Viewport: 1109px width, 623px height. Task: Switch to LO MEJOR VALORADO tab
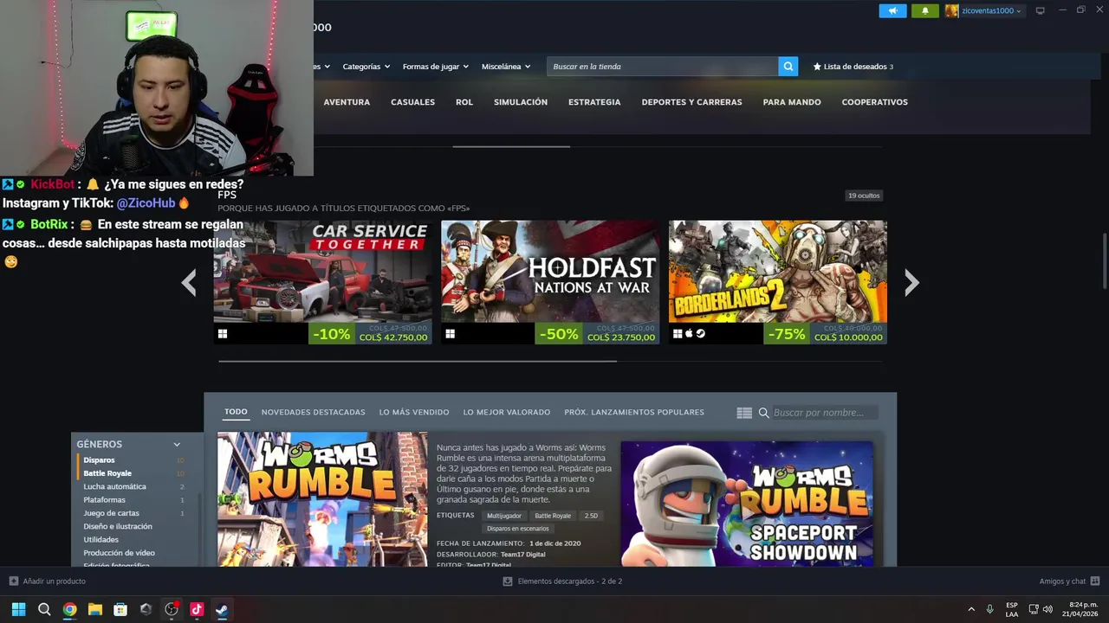click(507, 413)
